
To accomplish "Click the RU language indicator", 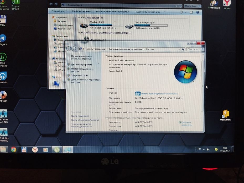I will [199, 149].
